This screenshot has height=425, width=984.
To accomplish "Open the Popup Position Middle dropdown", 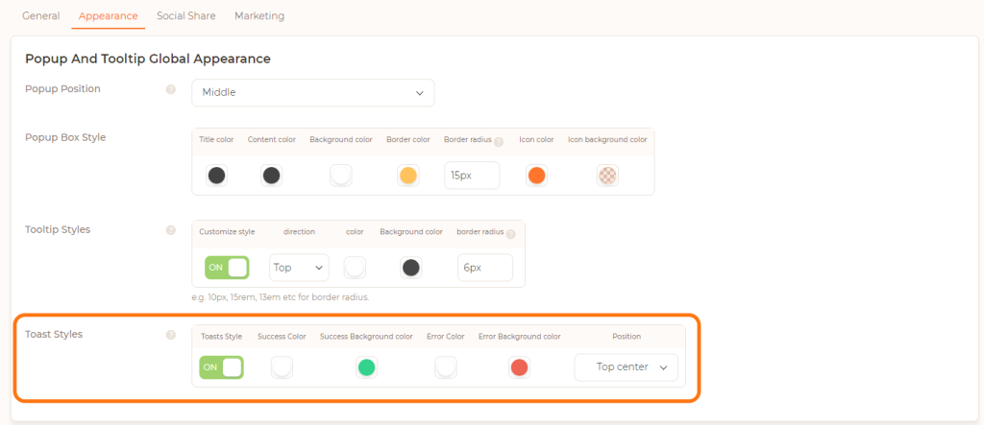I will click(x=312, y=93).
